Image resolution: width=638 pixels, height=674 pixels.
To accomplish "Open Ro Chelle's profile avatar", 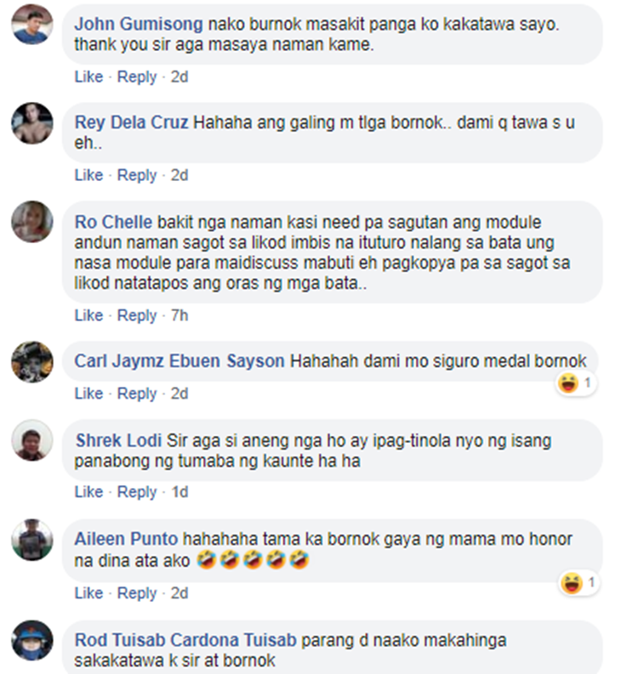I will tap(32, 221).
